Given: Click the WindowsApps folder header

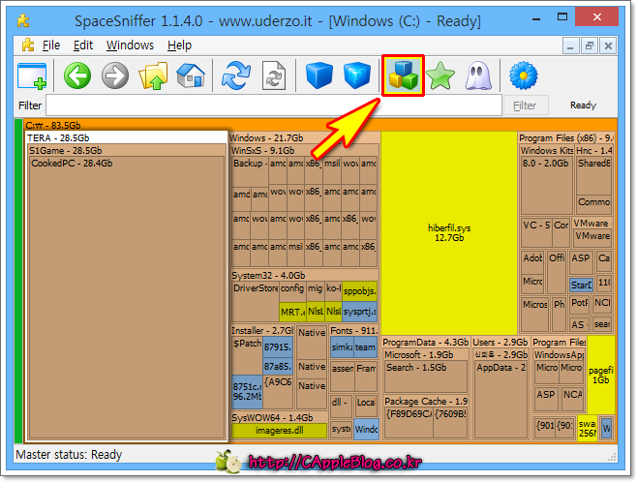Looking at the screenshot, I should click(559, 355).
